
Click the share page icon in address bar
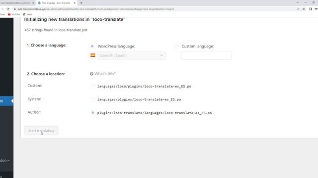[x=298, y=9]
